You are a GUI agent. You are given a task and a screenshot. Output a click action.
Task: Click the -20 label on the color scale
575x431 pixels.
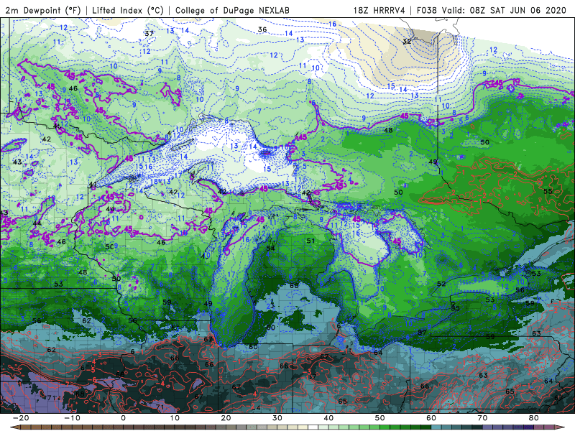click(x=21, y=418)
